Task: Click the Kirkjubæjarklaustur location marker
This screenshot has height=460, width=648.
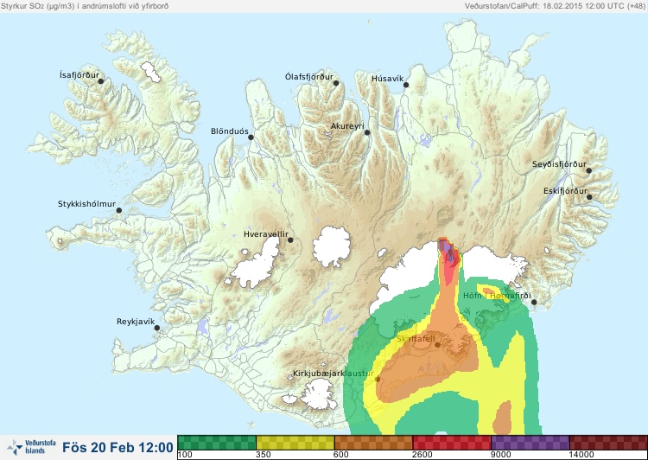Action: (378, 379)
